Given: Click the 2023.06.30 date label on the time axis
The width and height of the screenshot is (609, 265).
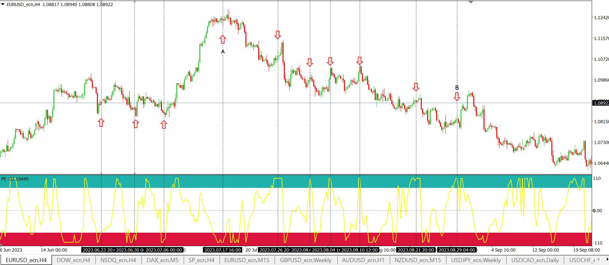Looking at the screenshot, I should [x=129, y=250].
